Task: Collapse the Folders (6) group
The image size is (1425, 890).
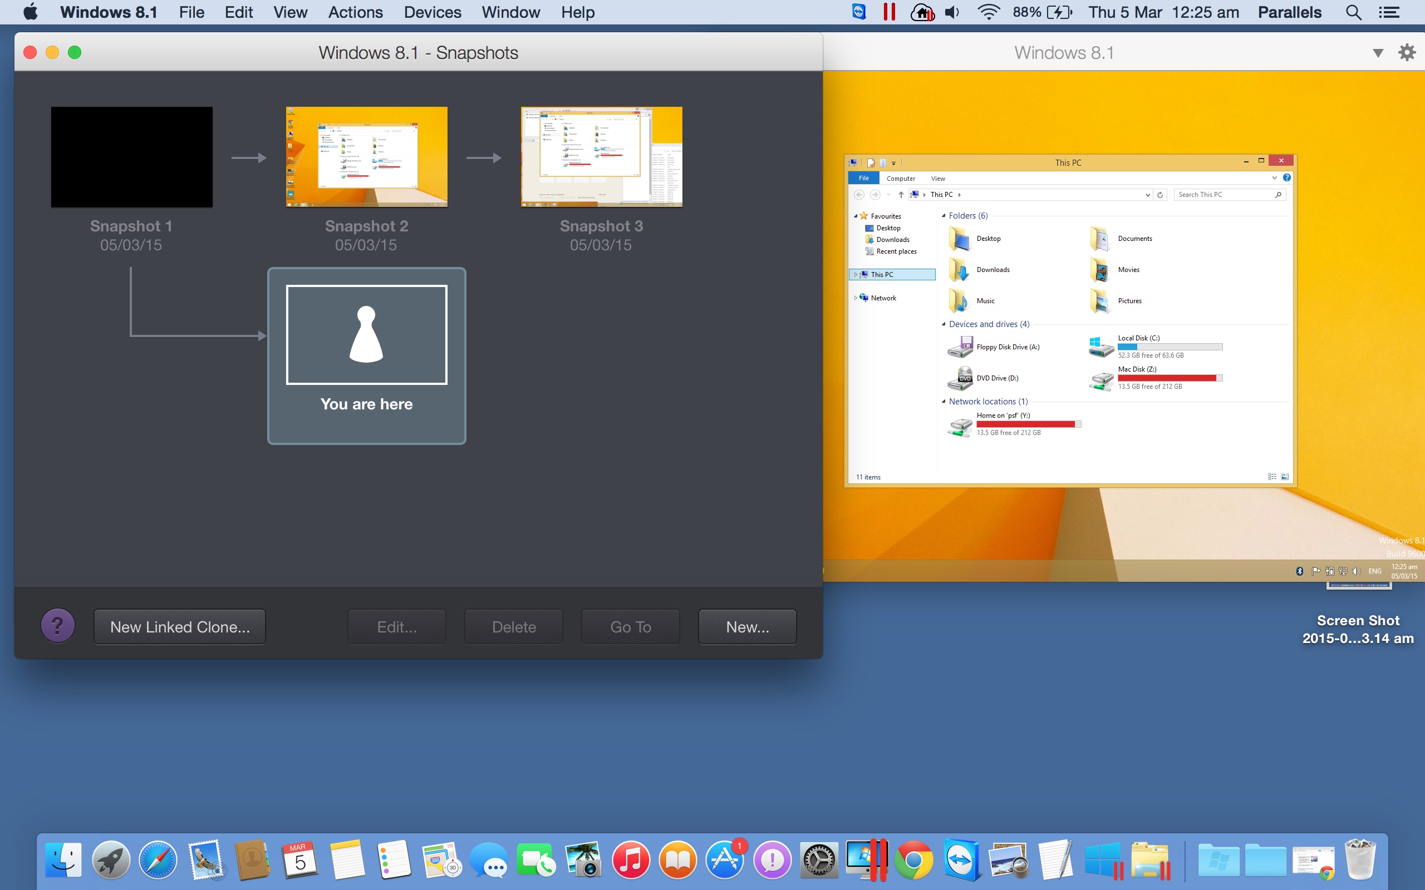Action: click(x=944, y=216)
